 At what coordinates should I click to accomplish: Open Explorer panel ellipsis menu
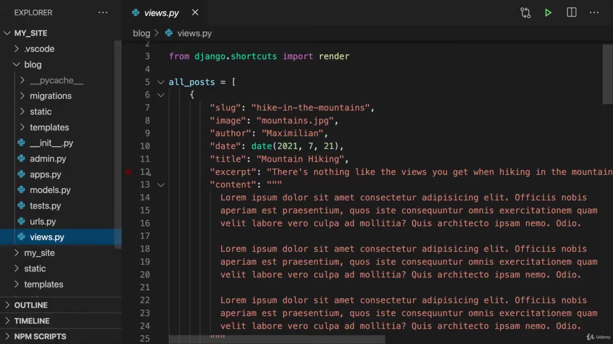click(x=103, y=13)
